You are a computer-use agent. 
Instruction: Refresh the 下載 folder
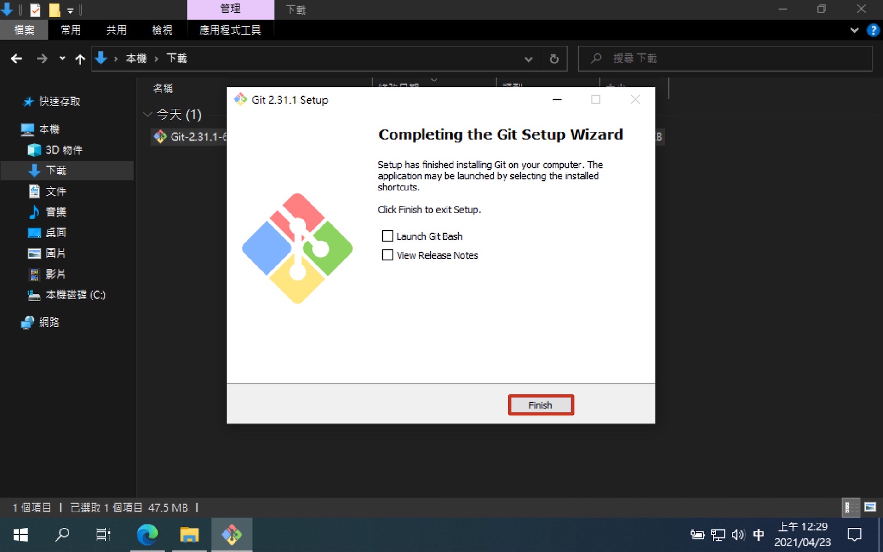tap(554, 59)
